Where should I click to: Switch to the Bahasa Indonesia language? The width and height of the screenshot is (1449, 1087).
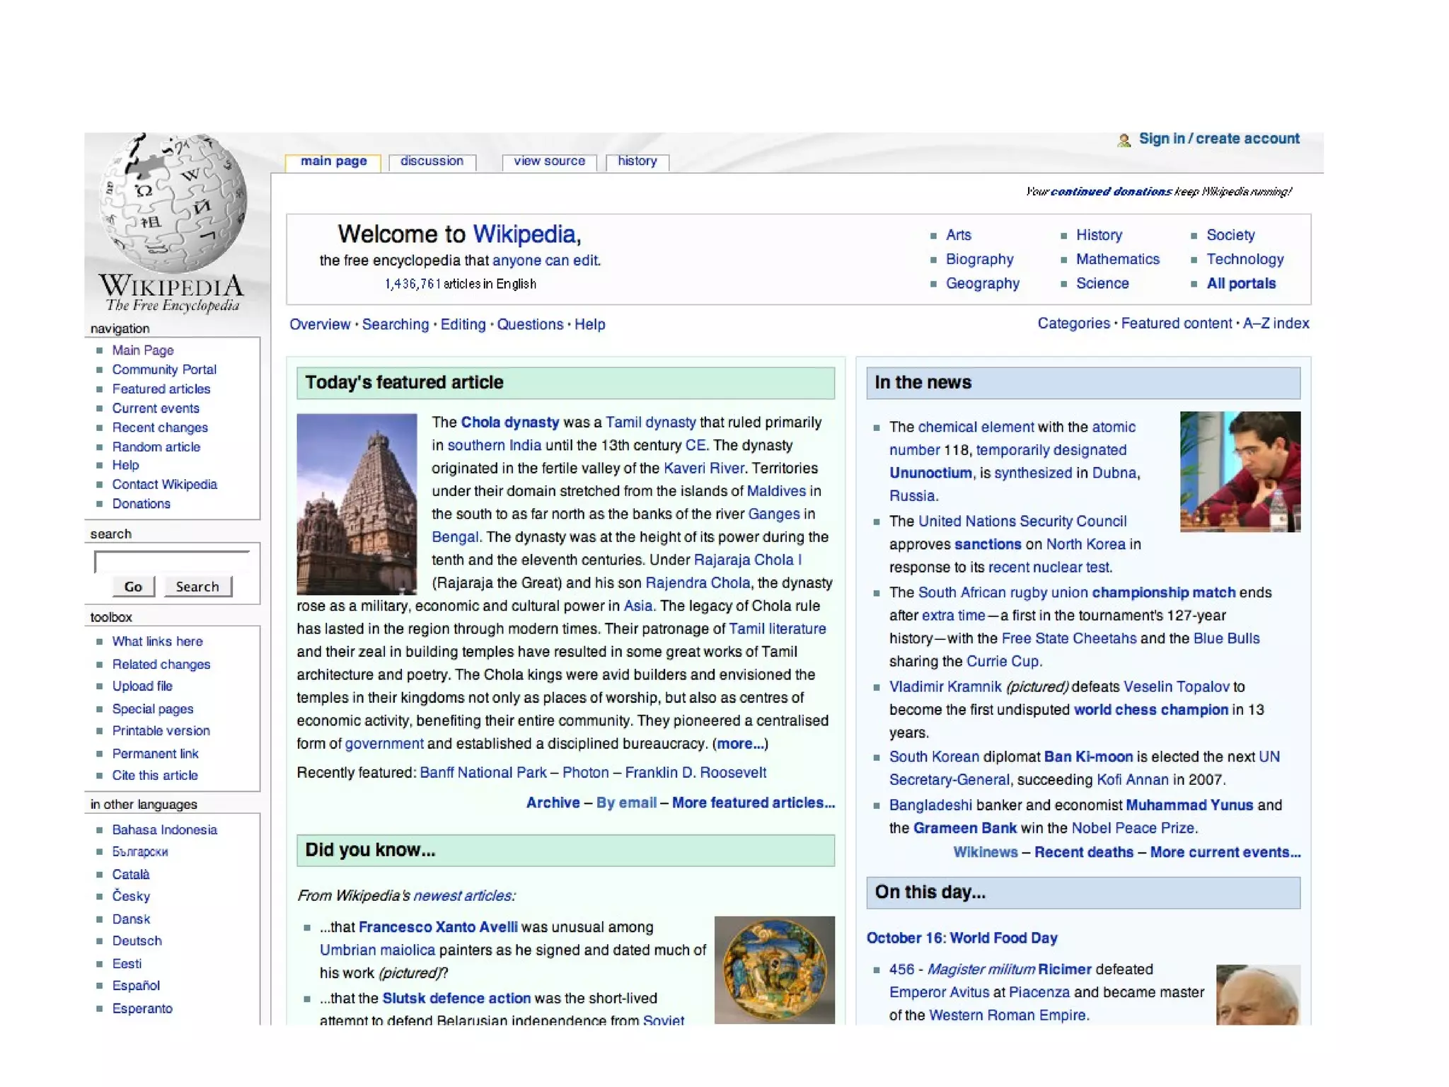coord(164,829)
